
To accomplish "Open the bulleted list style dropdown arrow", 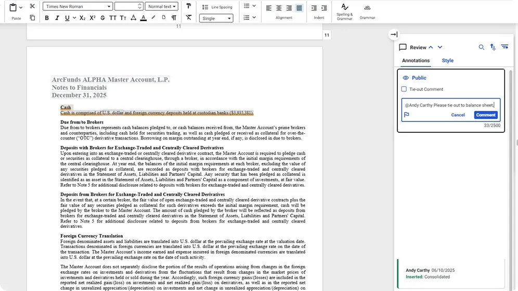I will (254, 6).
